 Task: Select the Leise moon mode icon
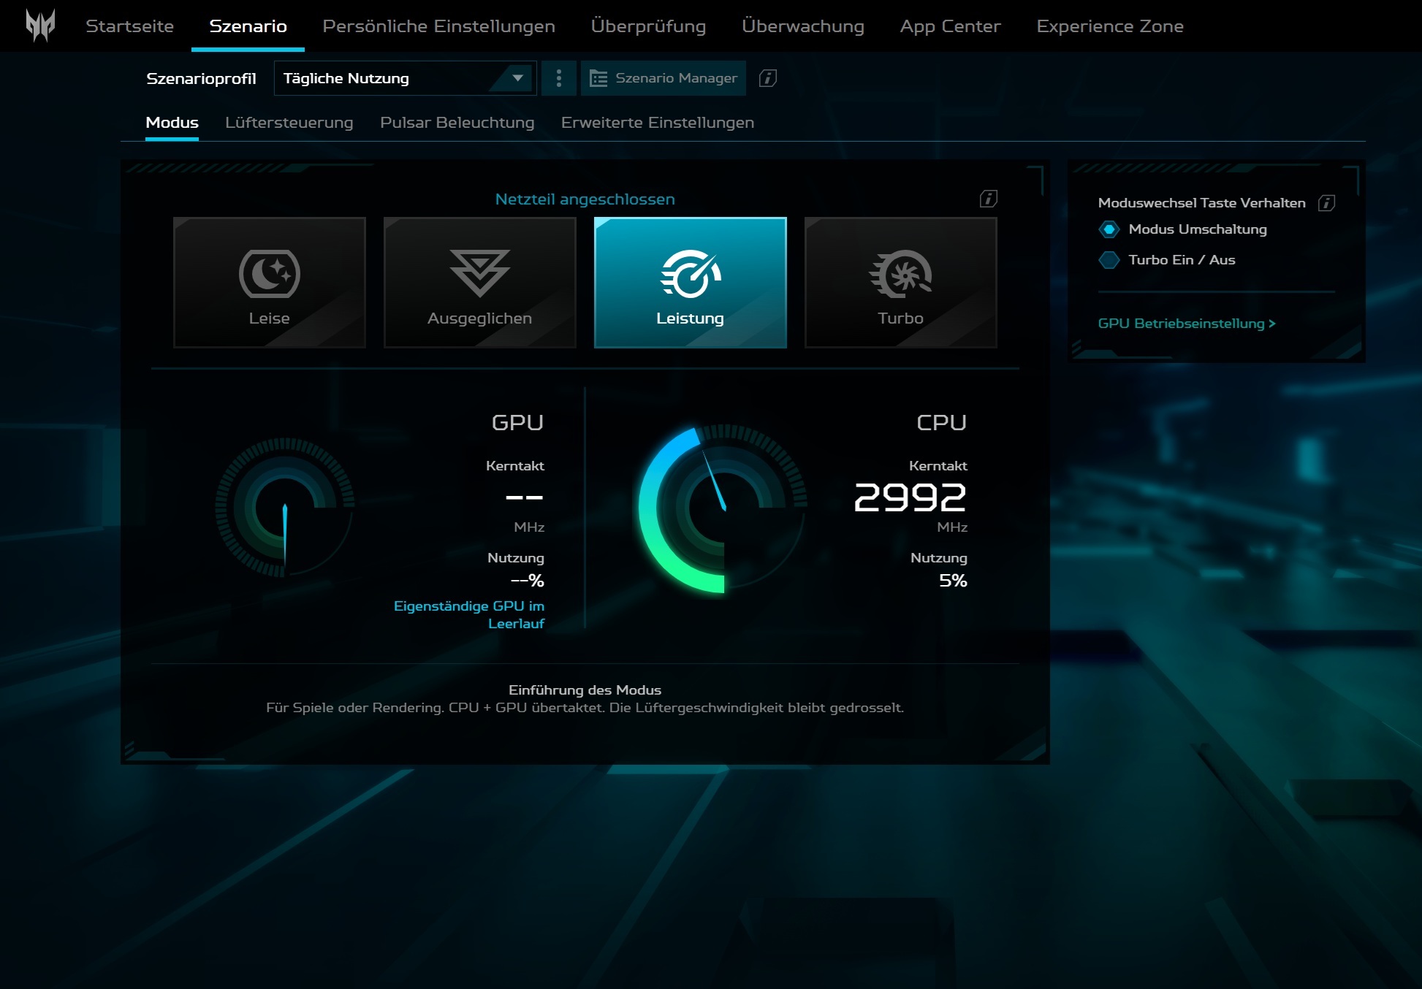click(269, 275)
